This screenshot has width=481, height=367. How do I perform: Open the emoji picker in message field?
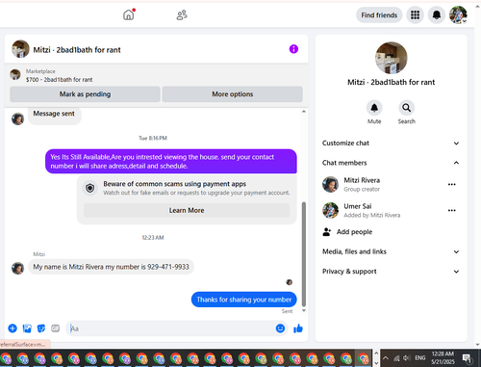pyautogui.click(x=280, y=328)
